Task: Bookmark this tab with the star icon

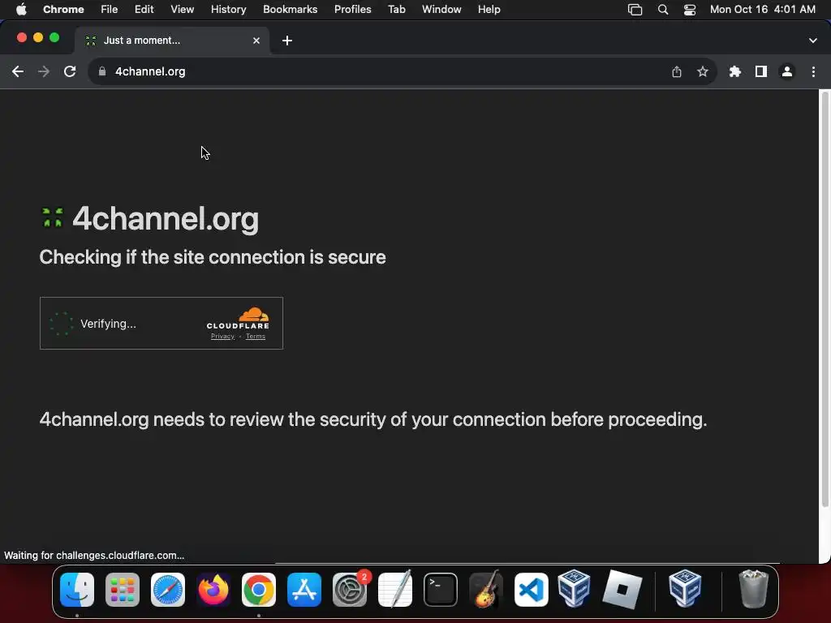Action: 703,71
